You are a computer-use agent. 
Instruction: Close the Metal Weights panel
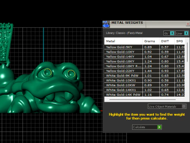coord(188,24)
